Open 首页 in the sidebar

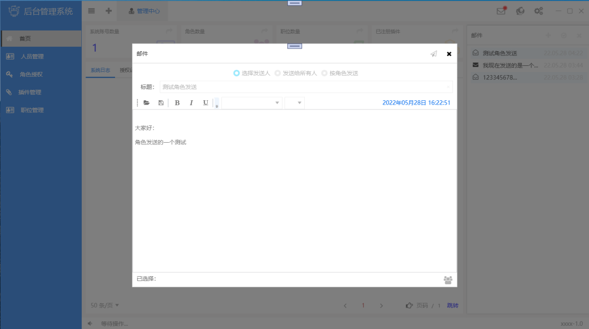(x=41, y=39)
